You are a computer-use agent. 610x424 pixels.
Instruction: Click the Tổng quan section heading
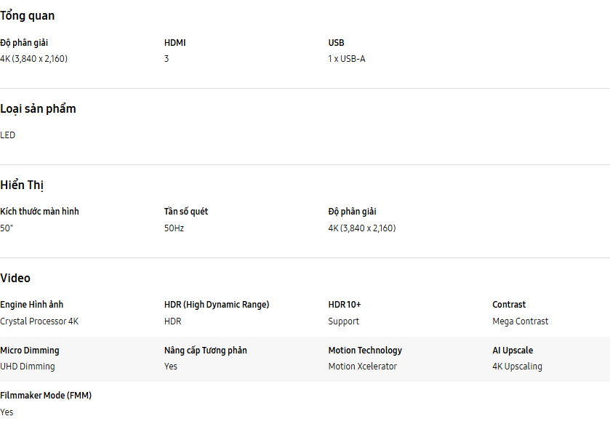[28, 16]
